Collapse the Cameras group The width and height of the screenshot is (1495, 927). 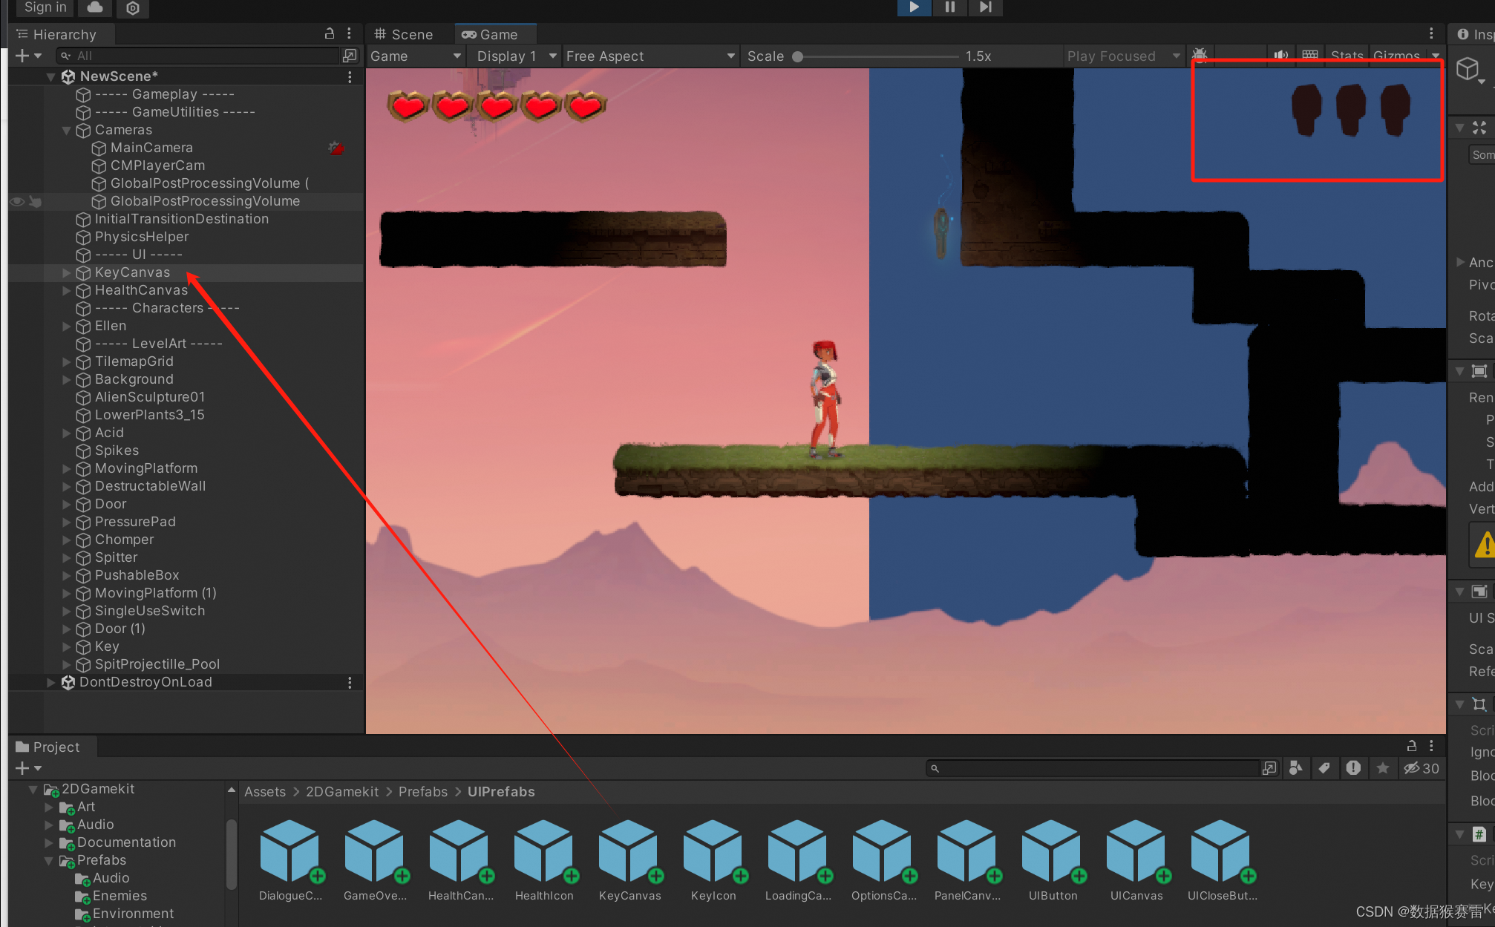(x=66, y=130)
